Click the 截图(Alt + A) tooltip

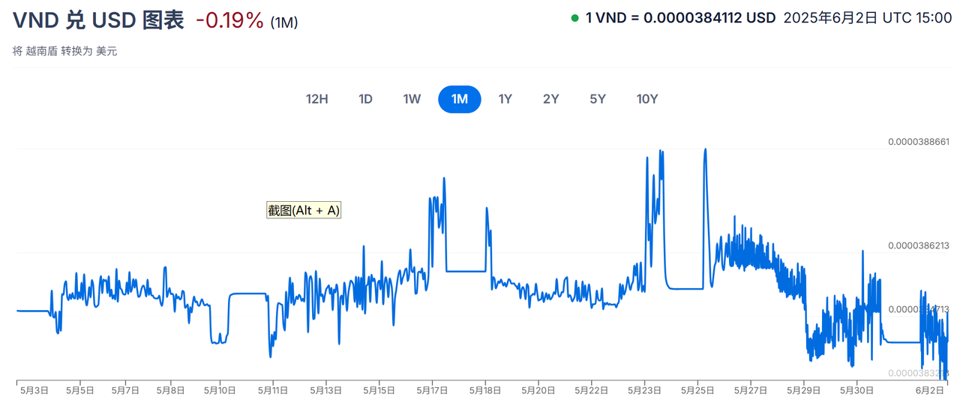pyautogui.click(x=304, y=211)
